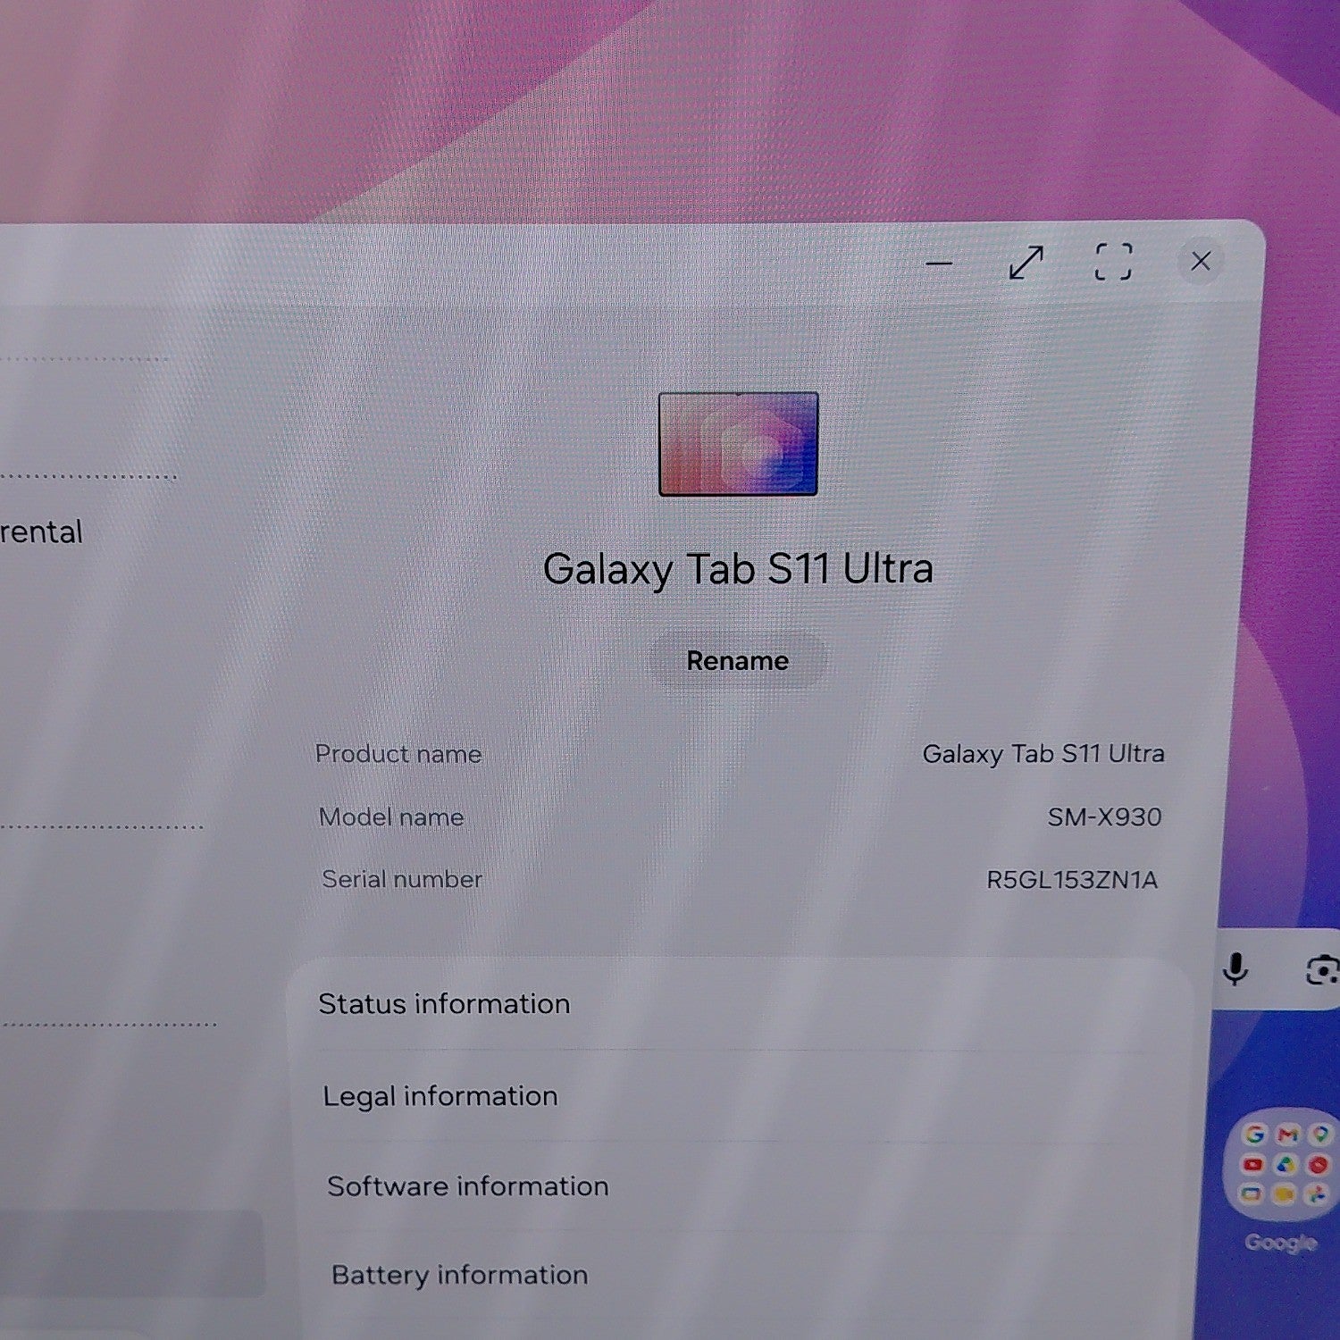Open Gmail in the Google folder
This screenshot has width=1340, height=1340.
pos(1287,1135)
